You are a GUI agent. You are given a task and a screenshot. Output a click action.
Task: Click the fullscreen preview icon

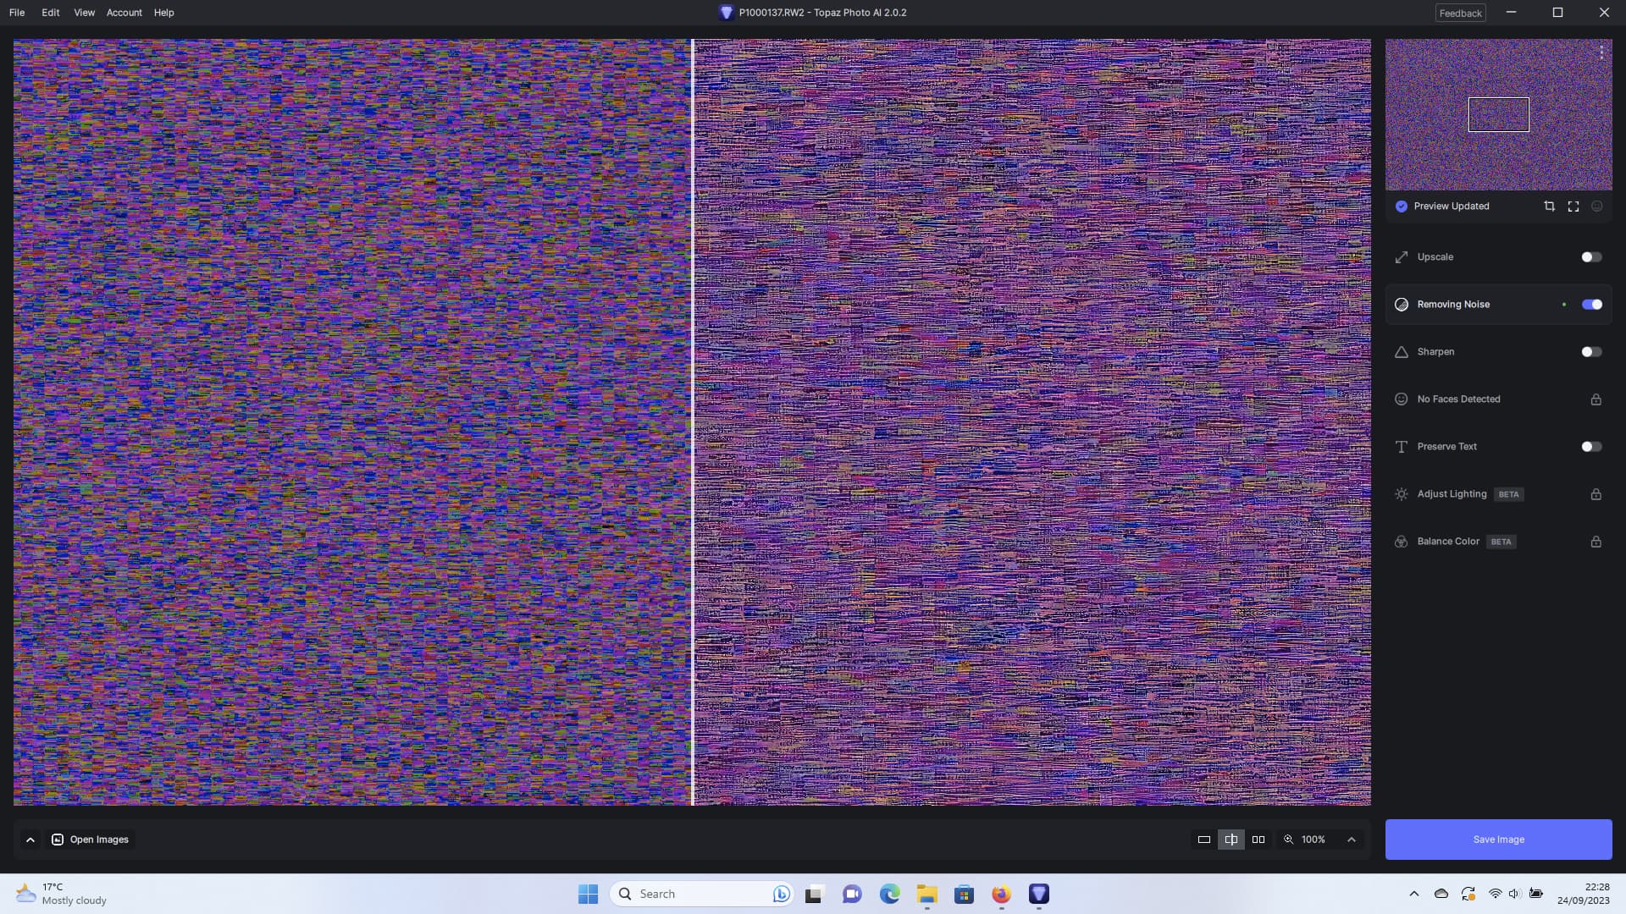tap(1573, 206)
